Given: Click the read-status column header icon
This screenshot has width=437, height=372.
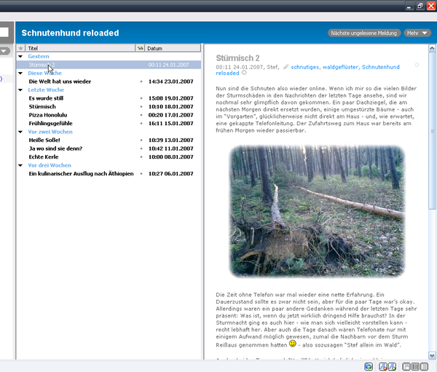Looking at the screenshot, I should pos(140,48).
